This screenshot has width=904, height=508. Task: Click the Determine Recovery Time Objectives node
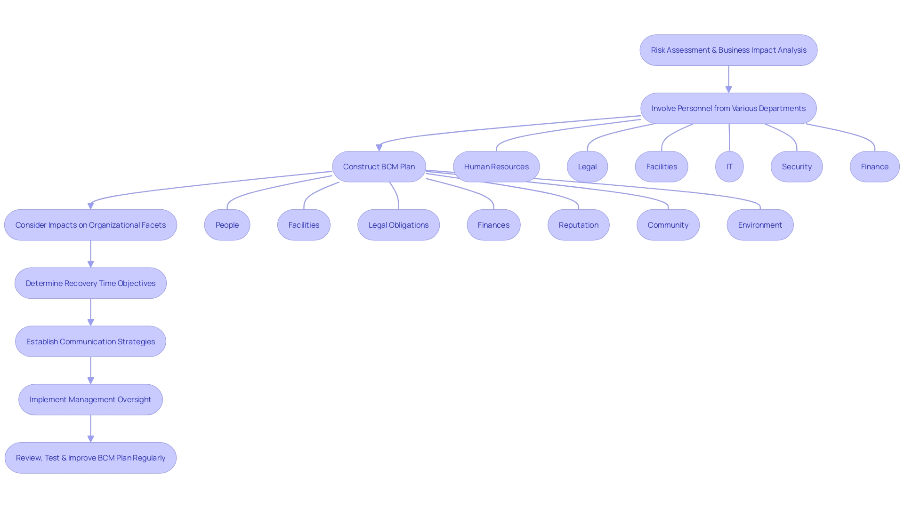tap(91, 283)
